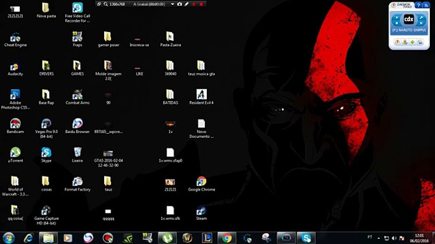Open League of Legends taskbar icon

(x=207, y=238)
